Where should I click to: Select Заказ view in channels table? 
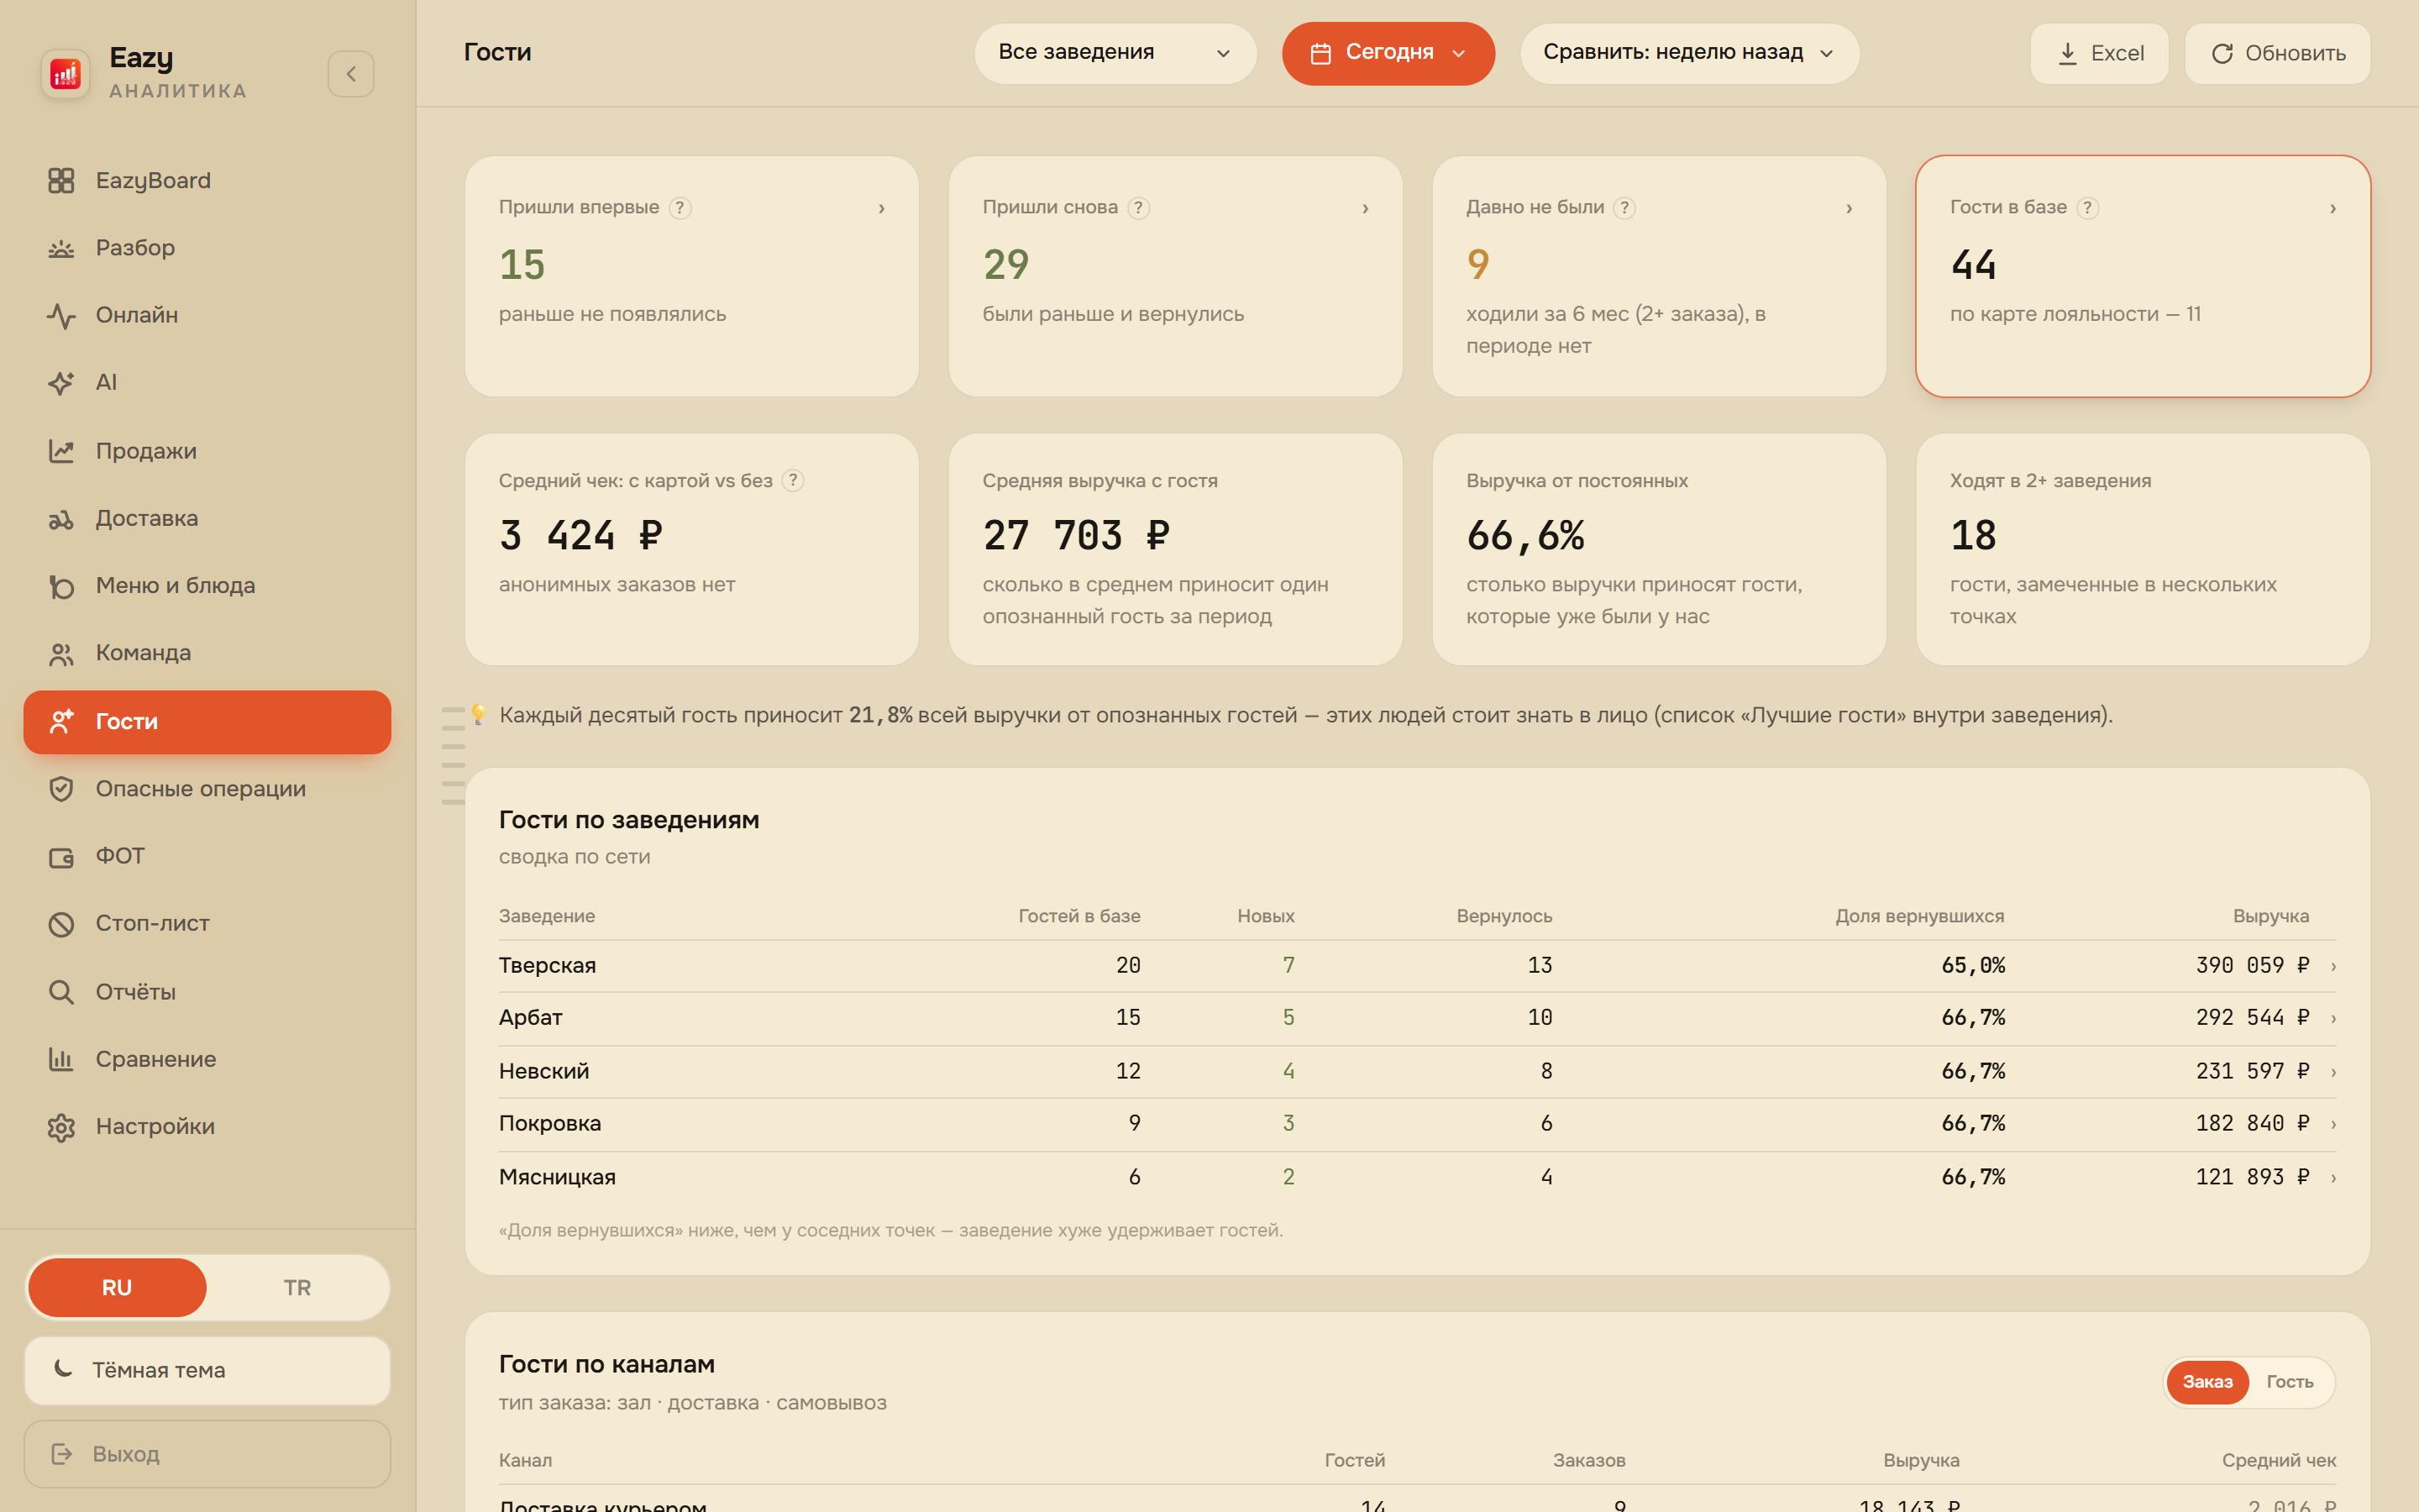coord(2207,1381)
